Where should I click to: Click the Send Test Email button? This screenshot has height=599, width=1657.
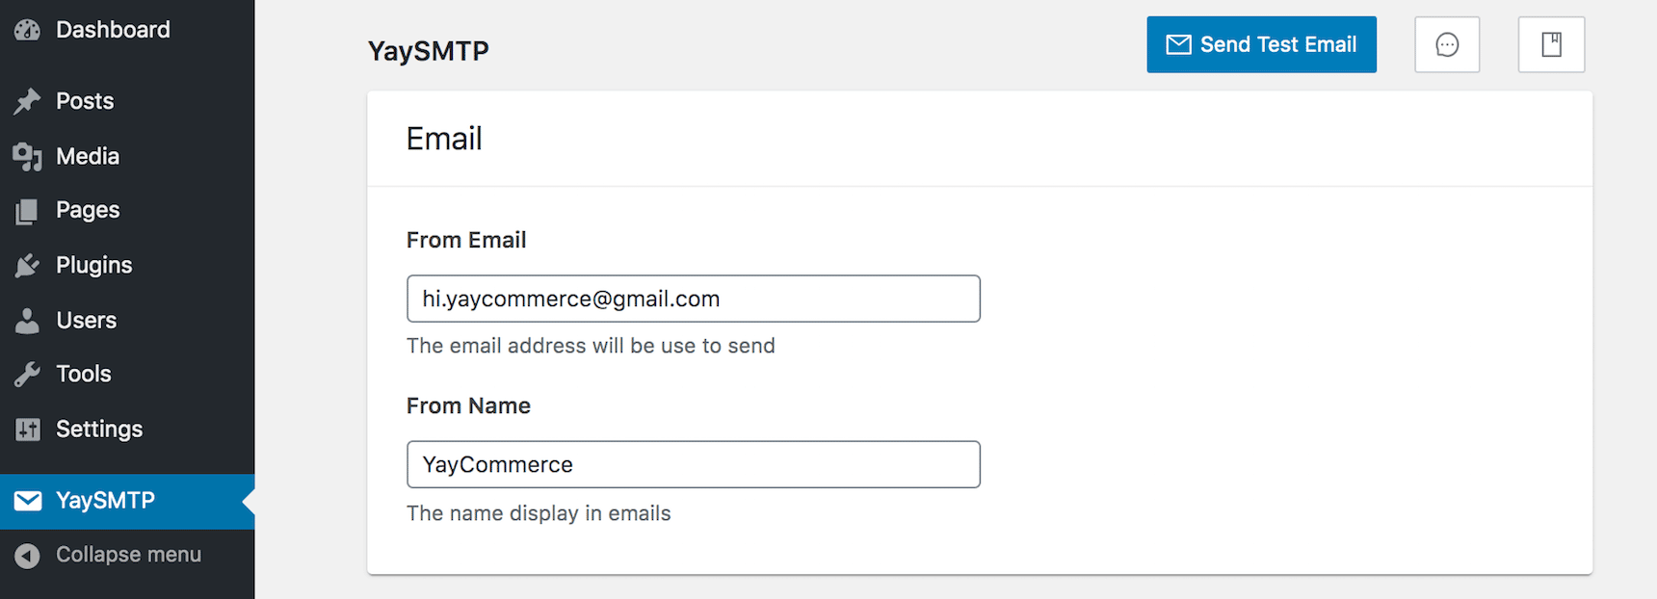[1261, 43]
